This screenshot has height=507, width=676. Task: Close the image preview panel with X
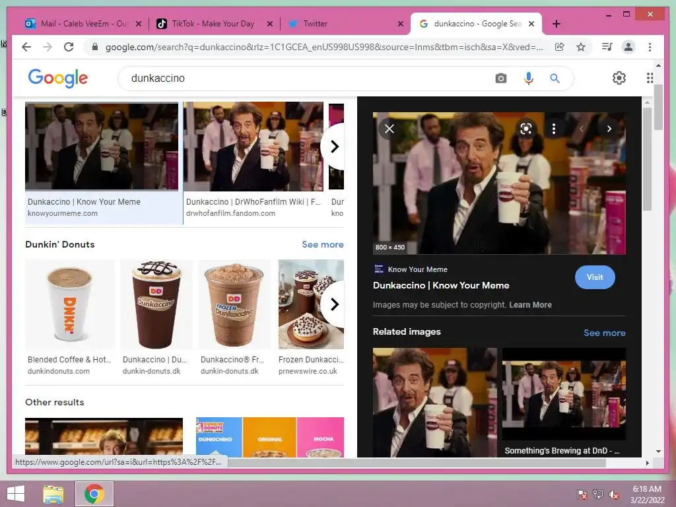(x=389, y=129)
